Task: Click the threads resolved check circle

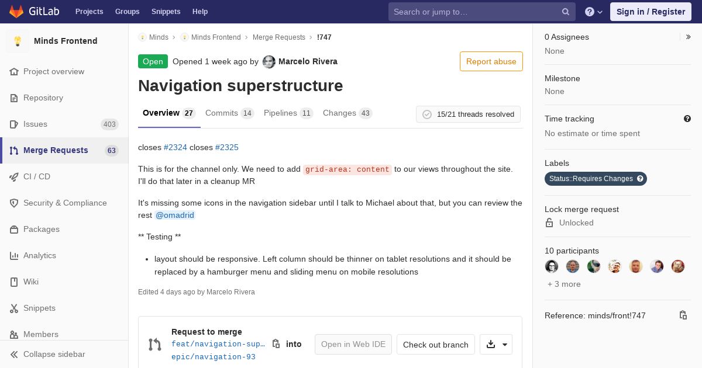Action: tap(427, 114)
